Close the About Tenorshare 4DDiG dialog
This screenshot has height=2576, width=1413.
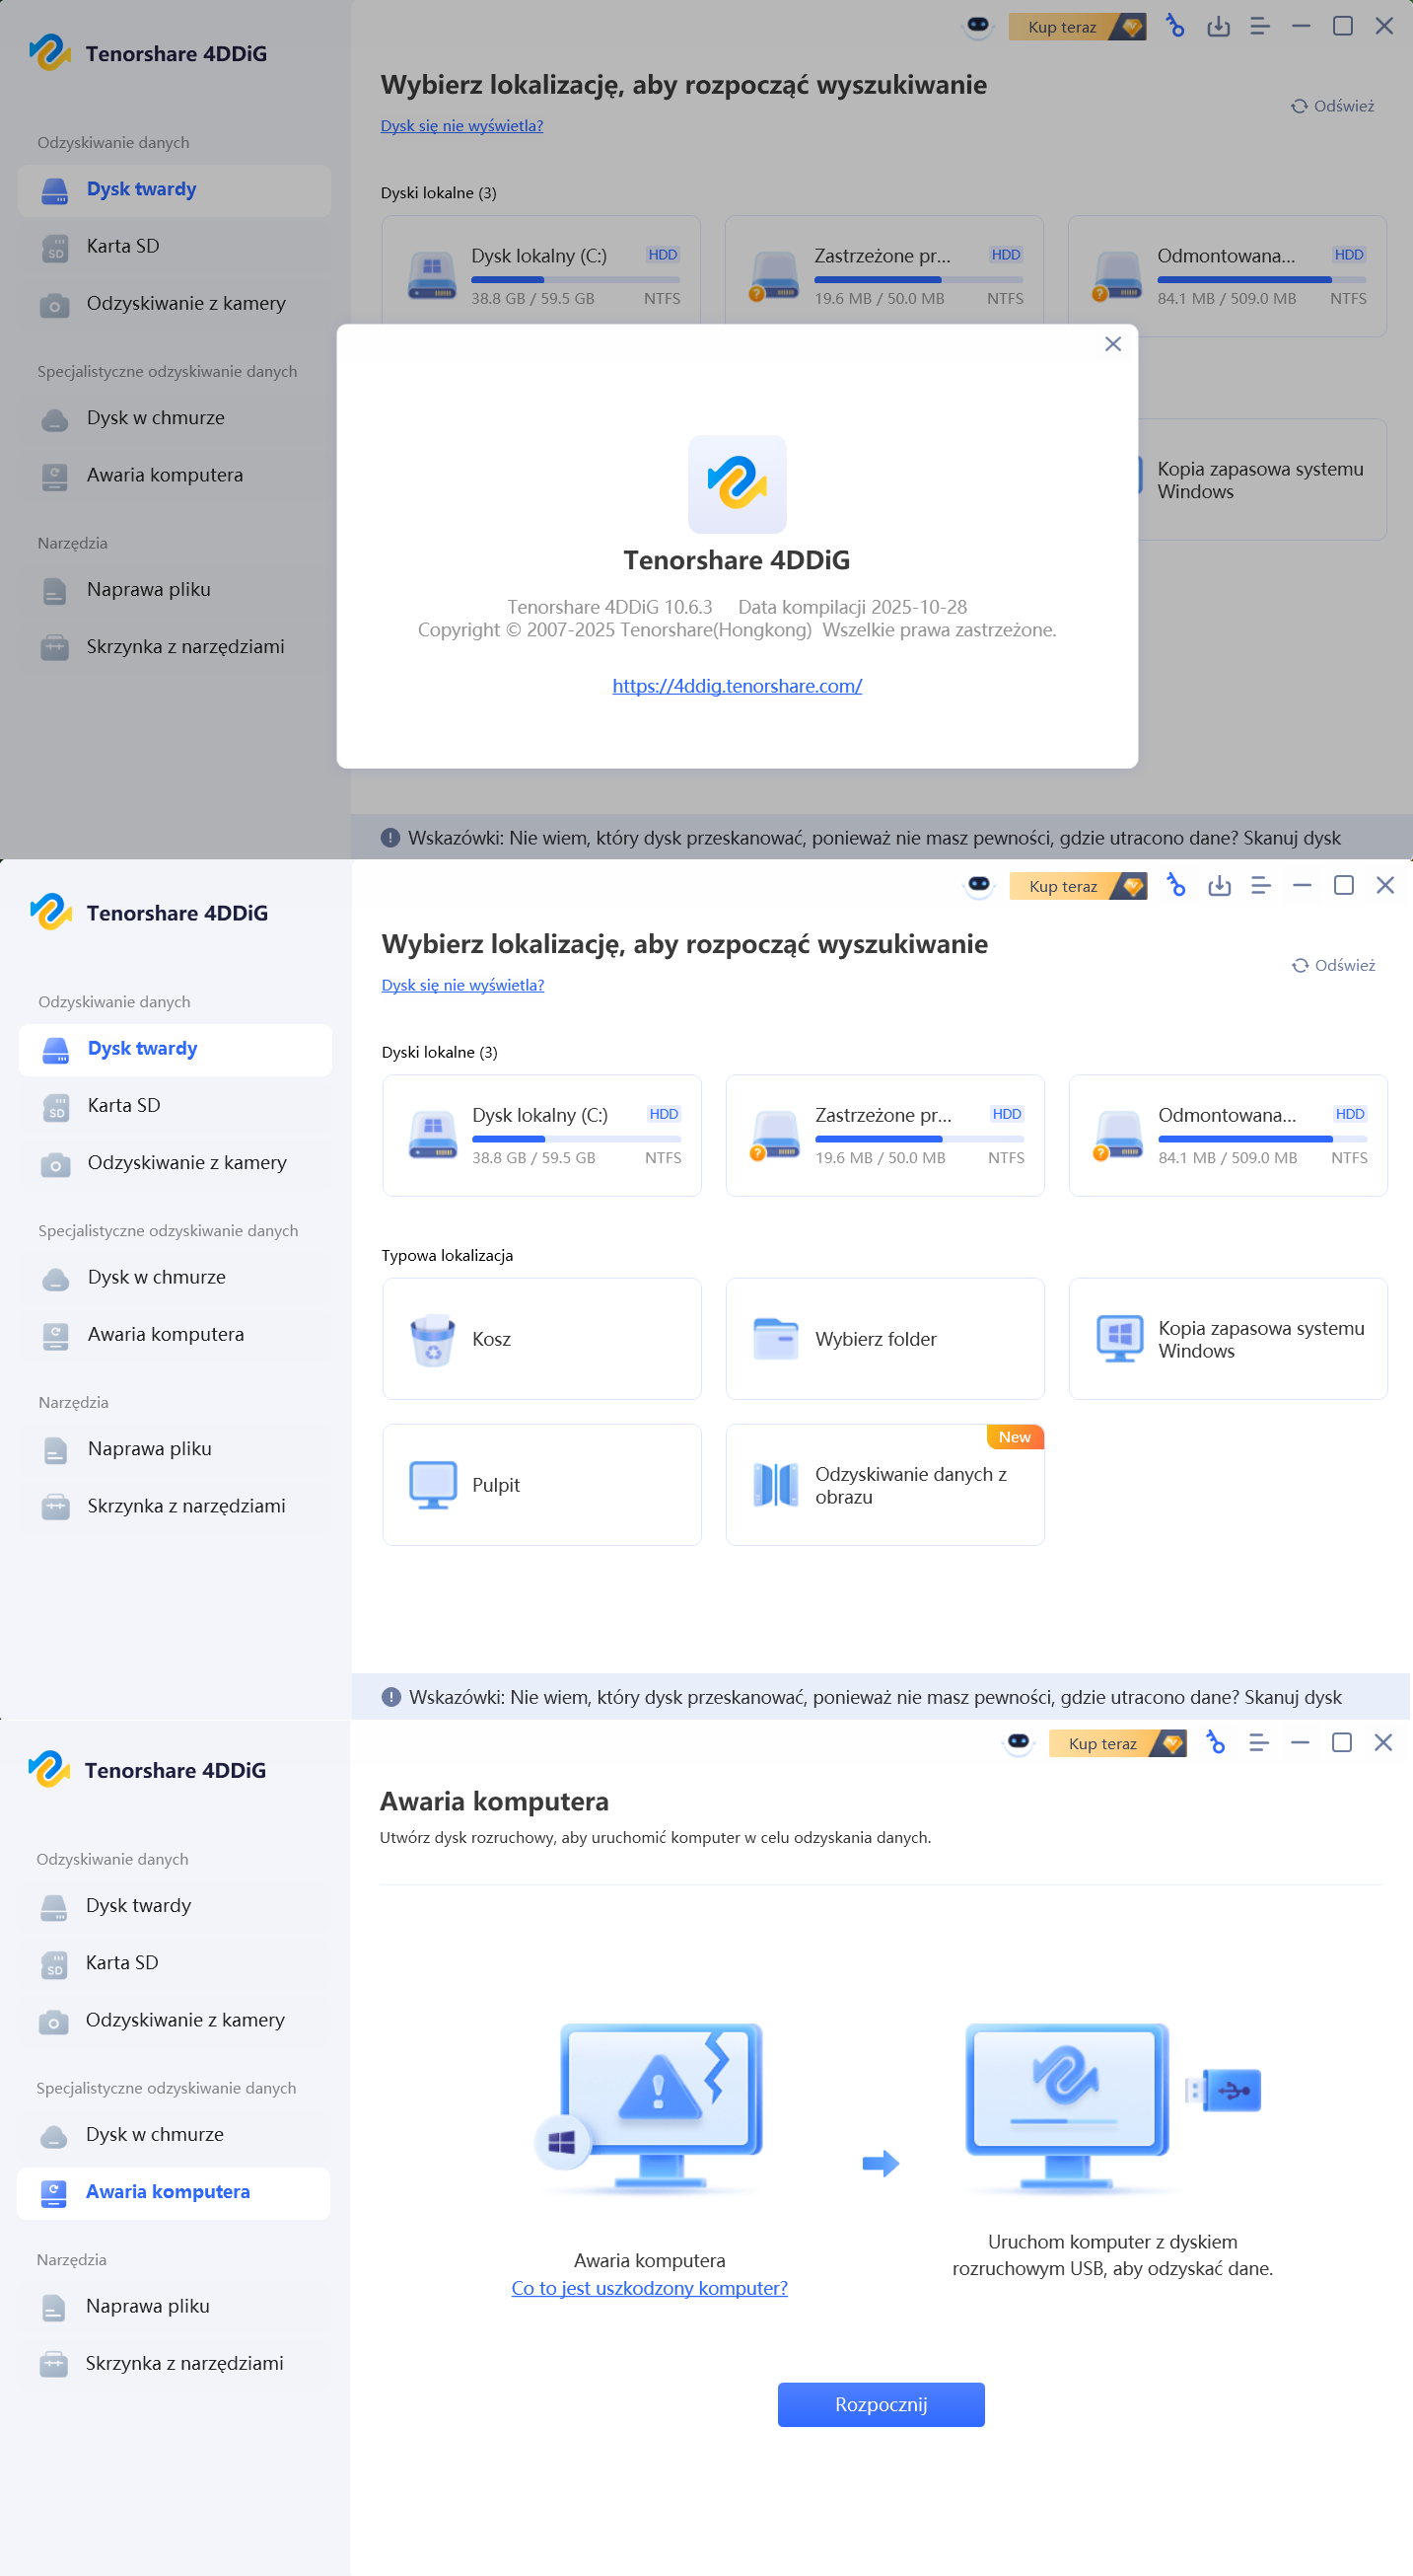(1112, 344)
